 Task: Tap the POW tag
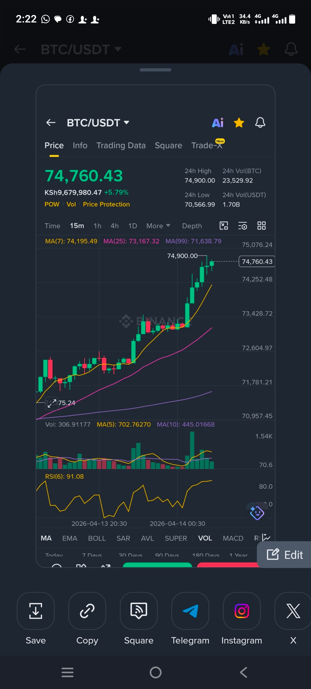coord(52,204)
